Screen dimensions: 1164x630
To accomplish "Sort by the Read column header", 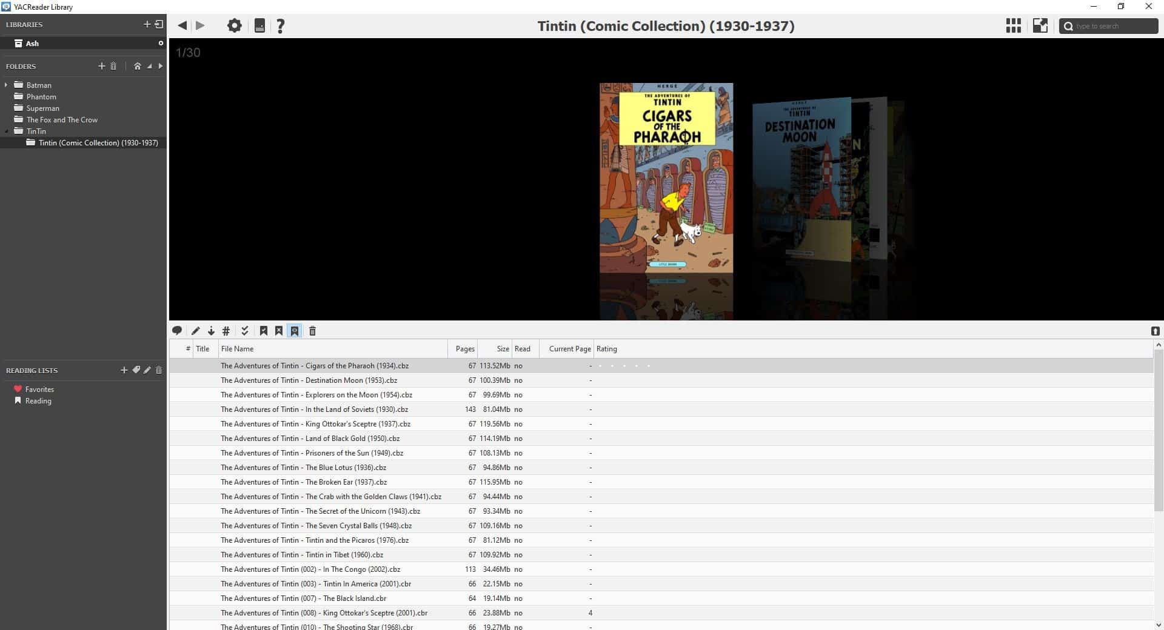I will tap(526, 348).
